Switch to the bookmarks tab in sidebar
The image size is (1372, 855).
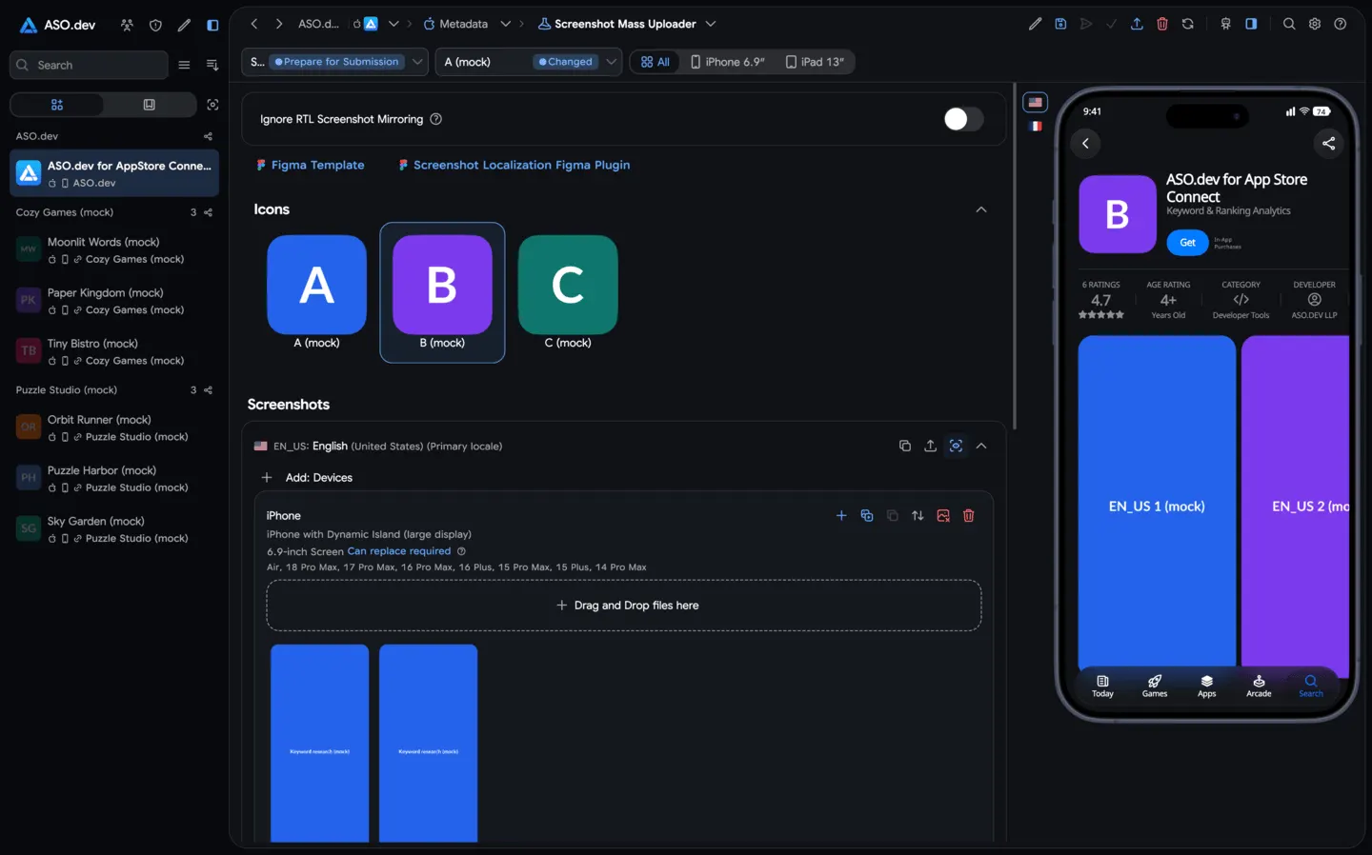point(150,105)
